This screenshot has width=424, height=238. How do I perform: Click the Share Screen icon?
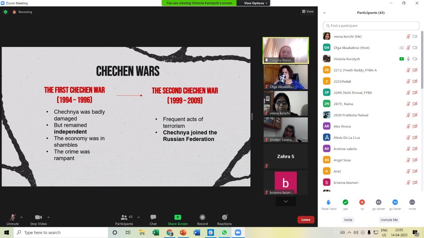[178, 218]
